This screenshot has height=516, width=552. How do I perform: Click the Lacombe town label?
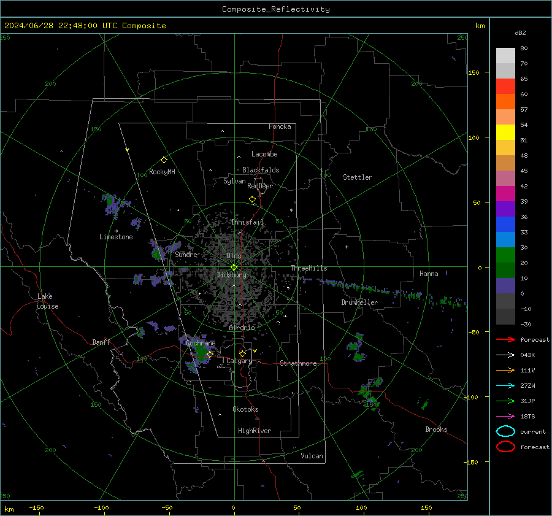coord(264,154)
